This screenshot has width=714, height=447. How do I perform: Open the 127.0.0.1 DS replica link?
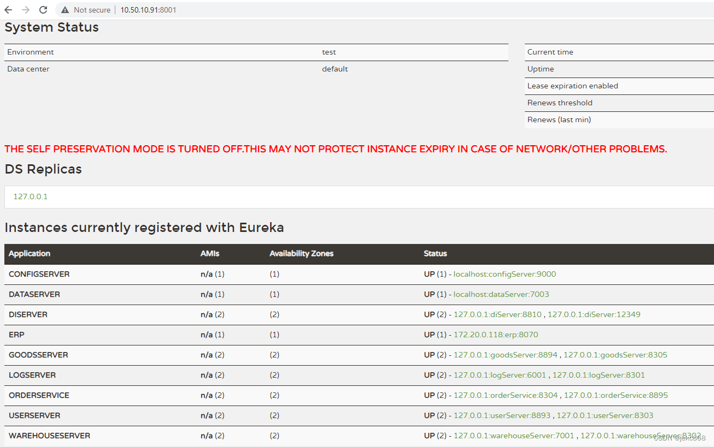point(30,196)
